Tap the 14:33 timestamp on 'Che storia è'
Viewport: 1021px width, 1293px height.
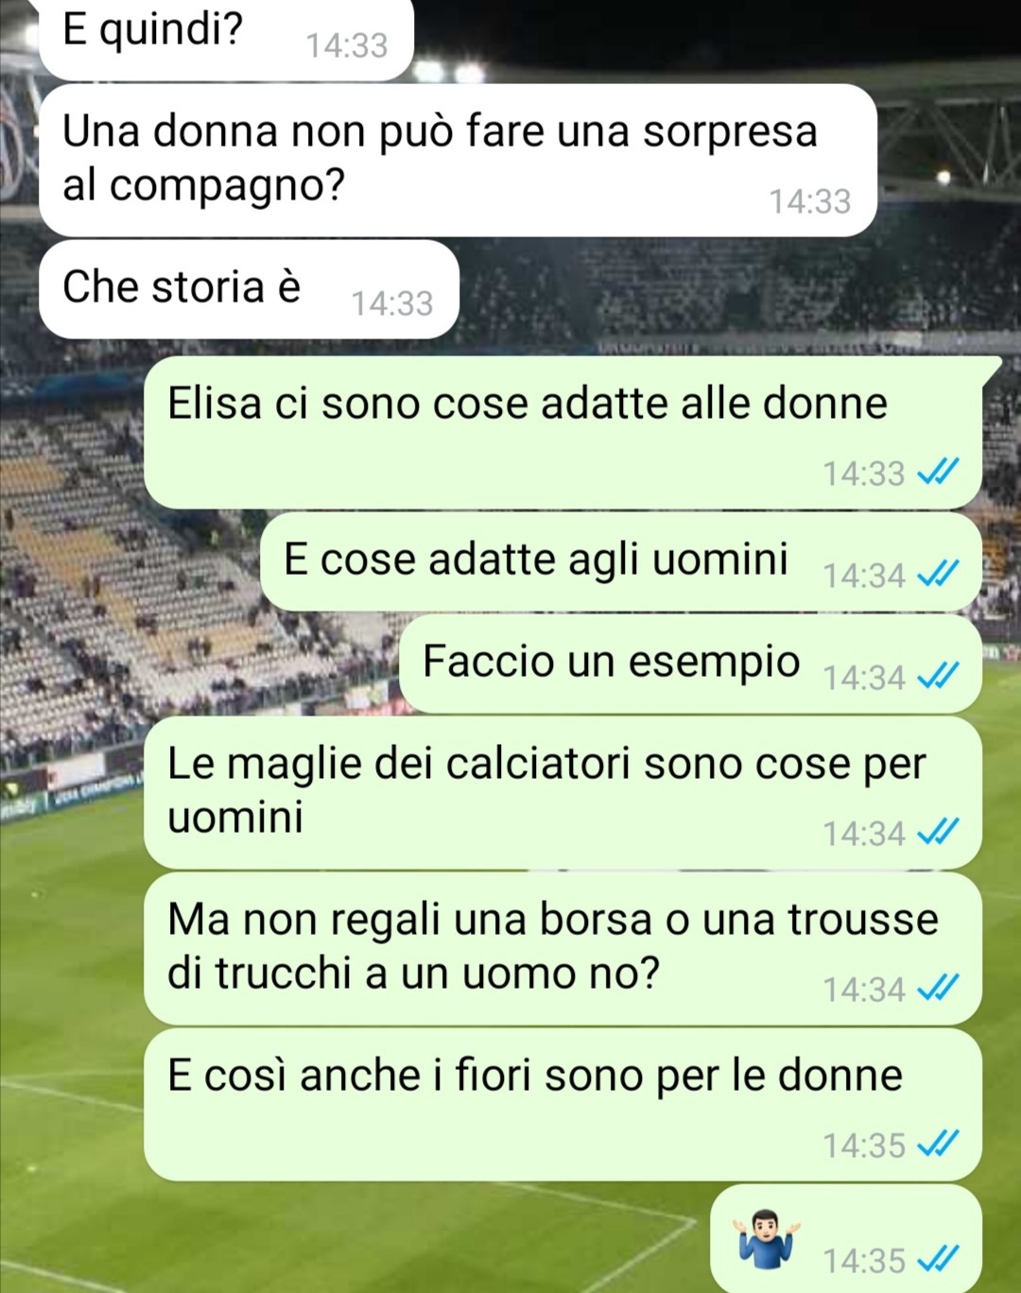(391, 303)
